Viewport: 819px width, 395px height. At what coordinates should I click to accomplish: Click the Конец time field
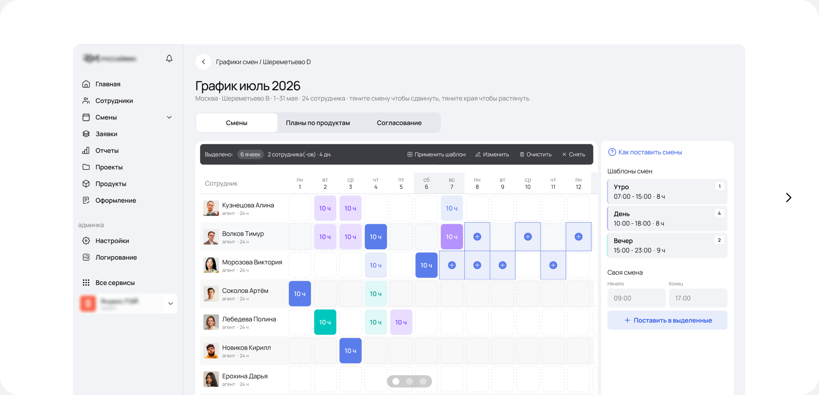pos(698,298)
